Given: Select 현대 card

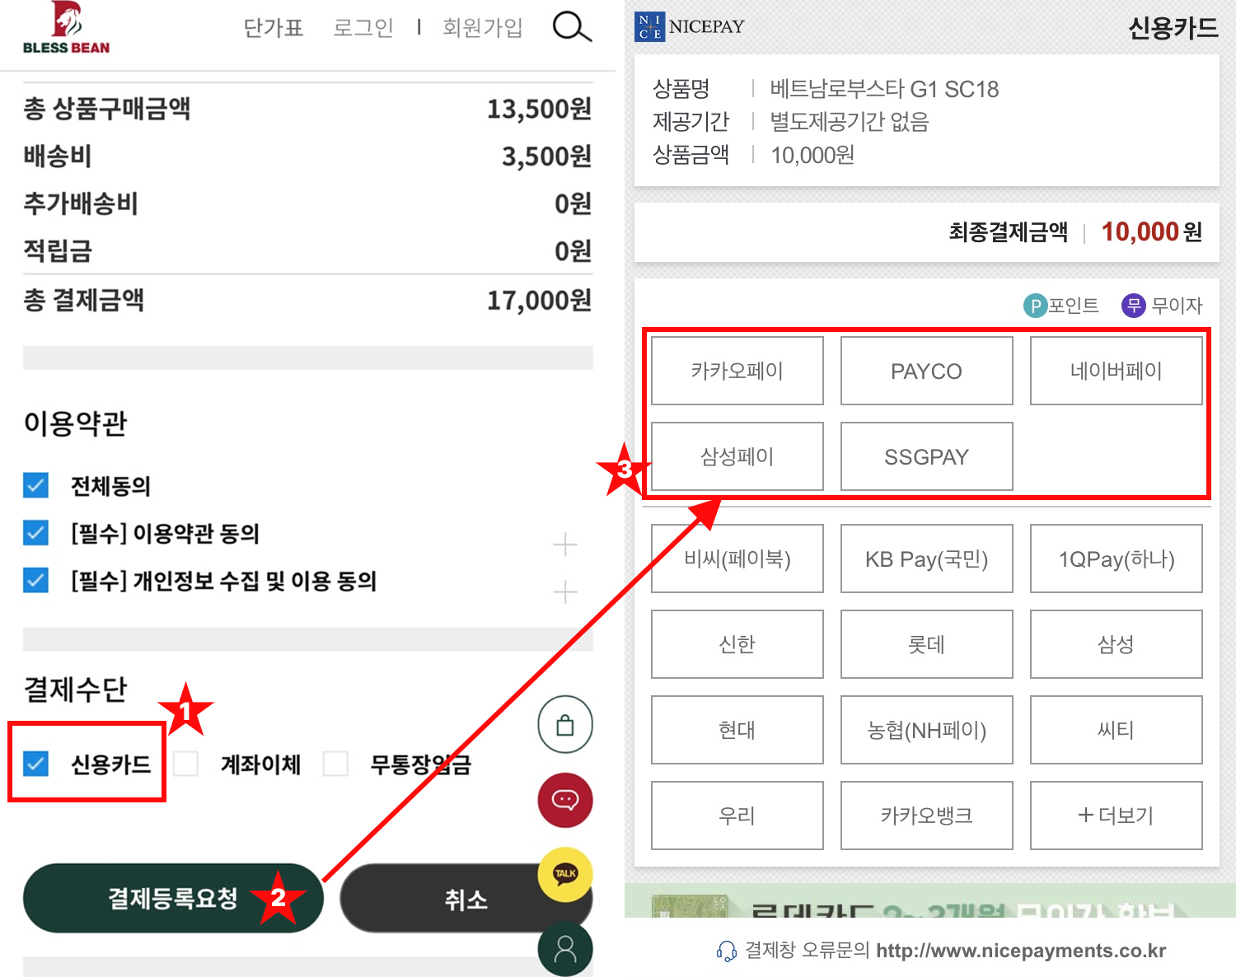Looking at the screenshot, I should pyautogui.click(x=737, y=730).
